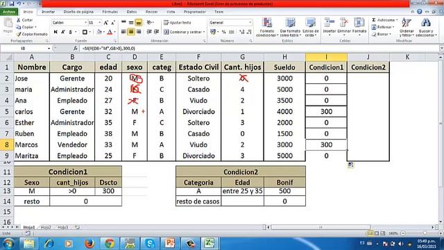Click the font color red A swatch
Viewport: 444px width, 250px height.
(110, 32)
